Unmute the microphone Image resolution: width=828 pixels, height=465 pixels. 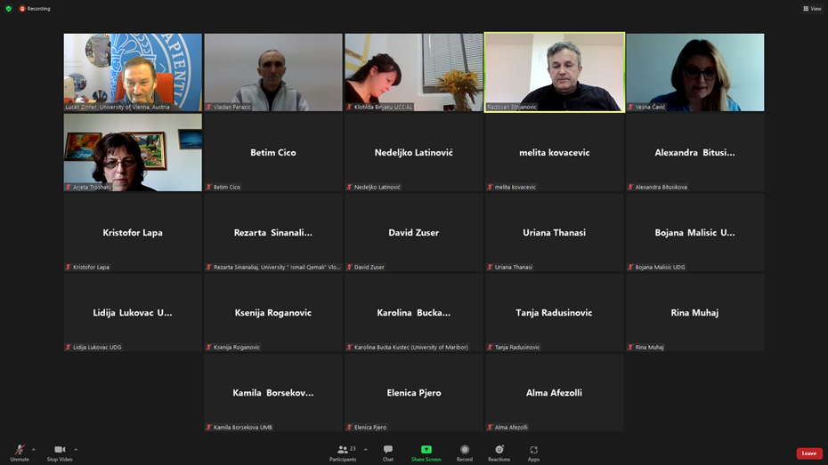(x=19, y=453)
